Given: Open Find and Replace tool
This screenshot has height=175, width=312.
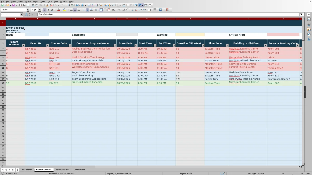Looking at the screenshot, I should (68, 5).
